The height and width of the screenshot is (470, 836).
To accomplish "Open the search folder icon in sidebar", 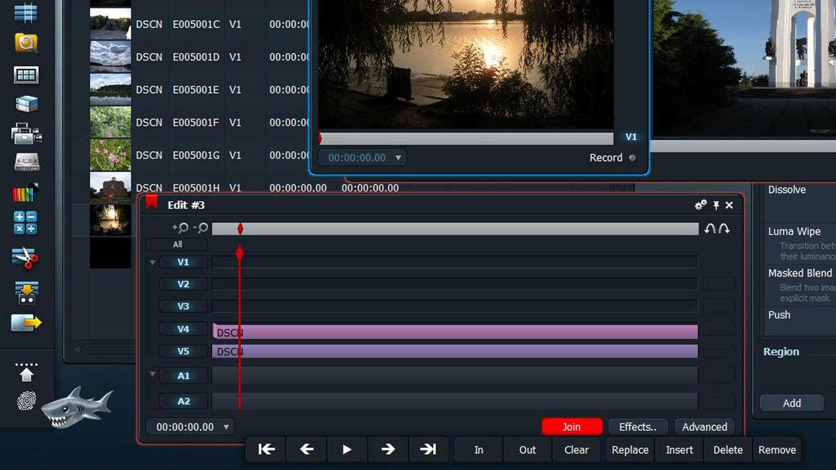I will (26, 42).
